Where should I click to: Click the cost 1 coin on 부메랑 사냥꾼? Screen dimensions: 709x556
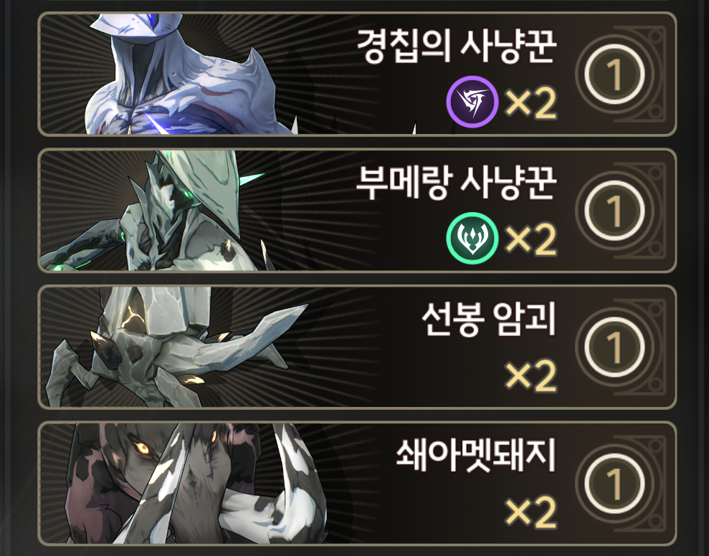[x=614, y=211]
